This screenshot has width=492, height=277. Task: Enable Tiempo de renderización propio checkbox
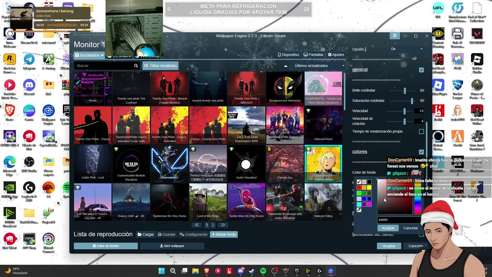coord(421,132)
